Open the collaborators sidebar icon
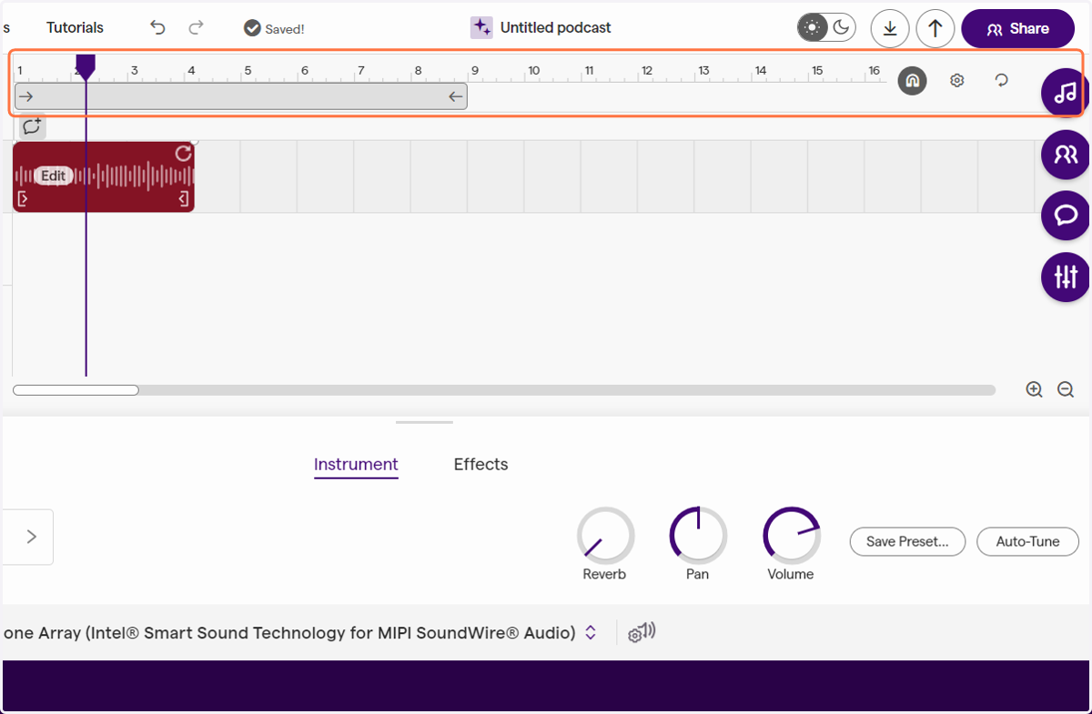The height and width of the screenshot is (714, 1092). click(x=1066, y=154)
